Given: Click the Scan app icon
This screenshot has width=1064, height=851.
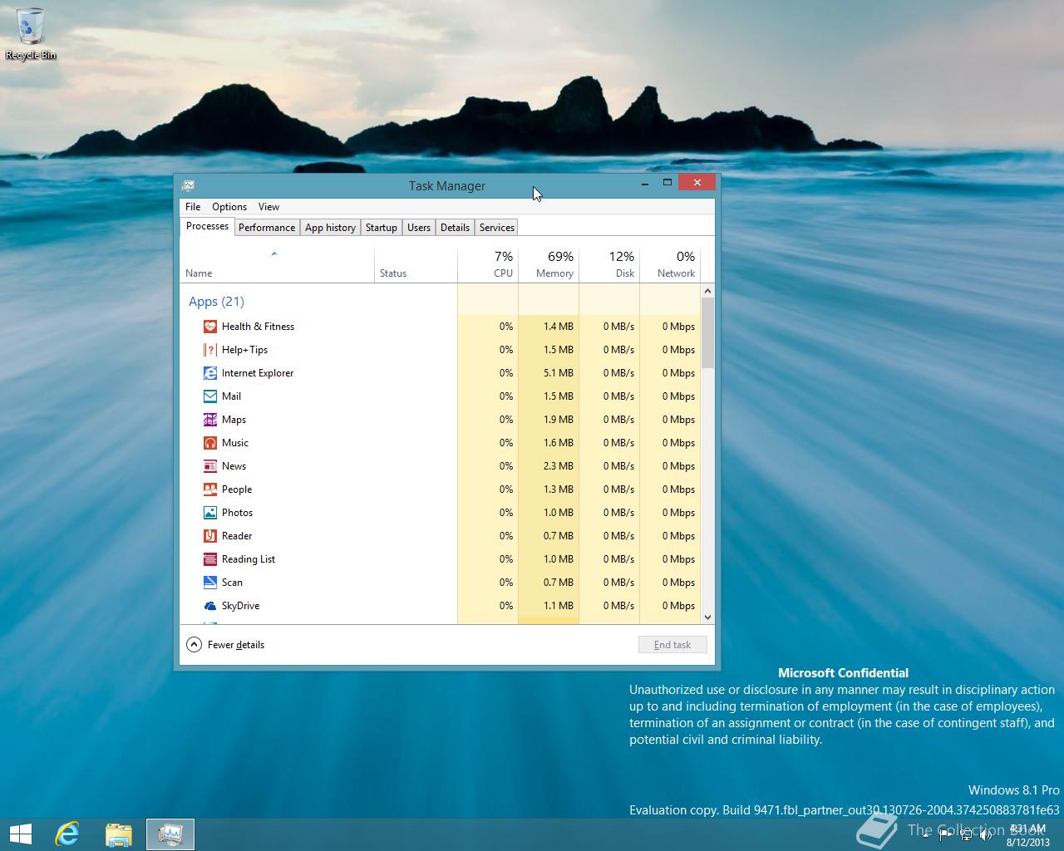Looking at the screenshot, I should click(210, 583).
